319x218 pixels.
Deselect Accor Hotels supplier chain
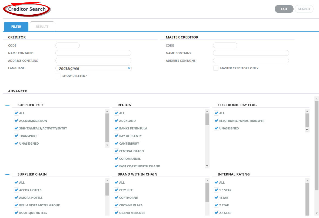(x=16, y=190)
